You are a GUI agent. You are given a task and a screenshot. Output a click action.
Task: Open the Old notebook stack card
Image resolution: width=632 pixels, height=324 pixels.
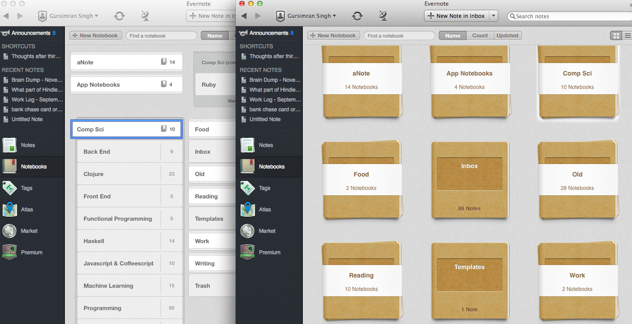click(577, 180)
